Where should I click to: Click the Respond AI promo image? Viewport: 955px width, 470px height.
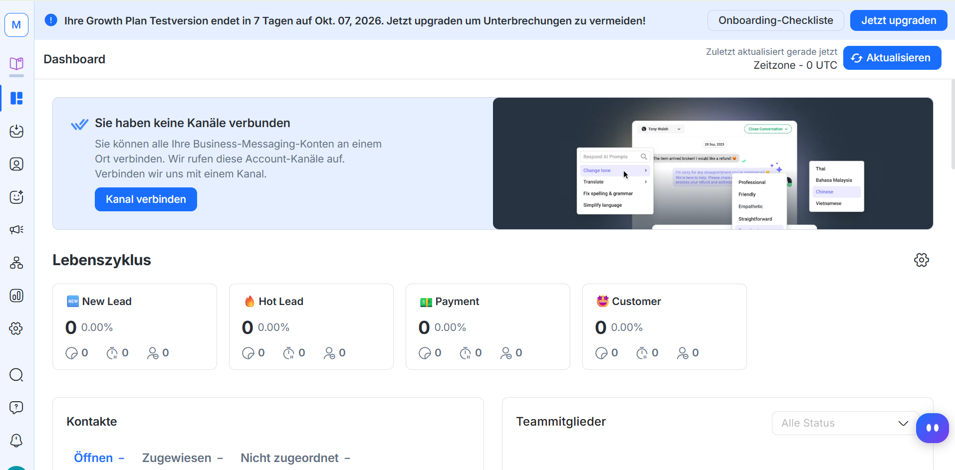coord(713,163)
